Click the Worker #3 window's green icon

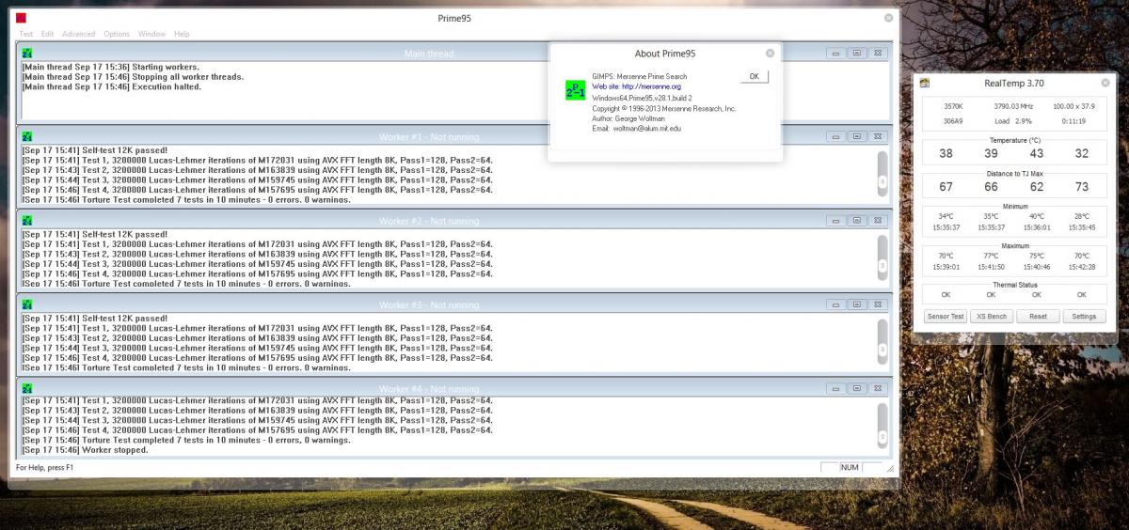[27, 304]
